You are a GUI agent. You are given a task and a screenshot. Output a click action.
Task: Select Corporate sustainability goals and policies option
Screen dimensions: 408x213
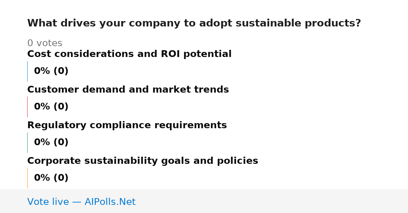tap(142, 161)
